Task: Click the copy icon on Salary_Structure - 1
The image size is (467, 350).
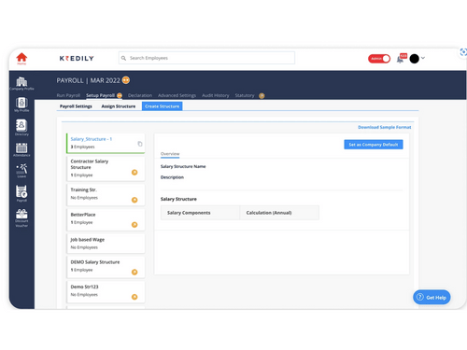Action: click(140, 144)
